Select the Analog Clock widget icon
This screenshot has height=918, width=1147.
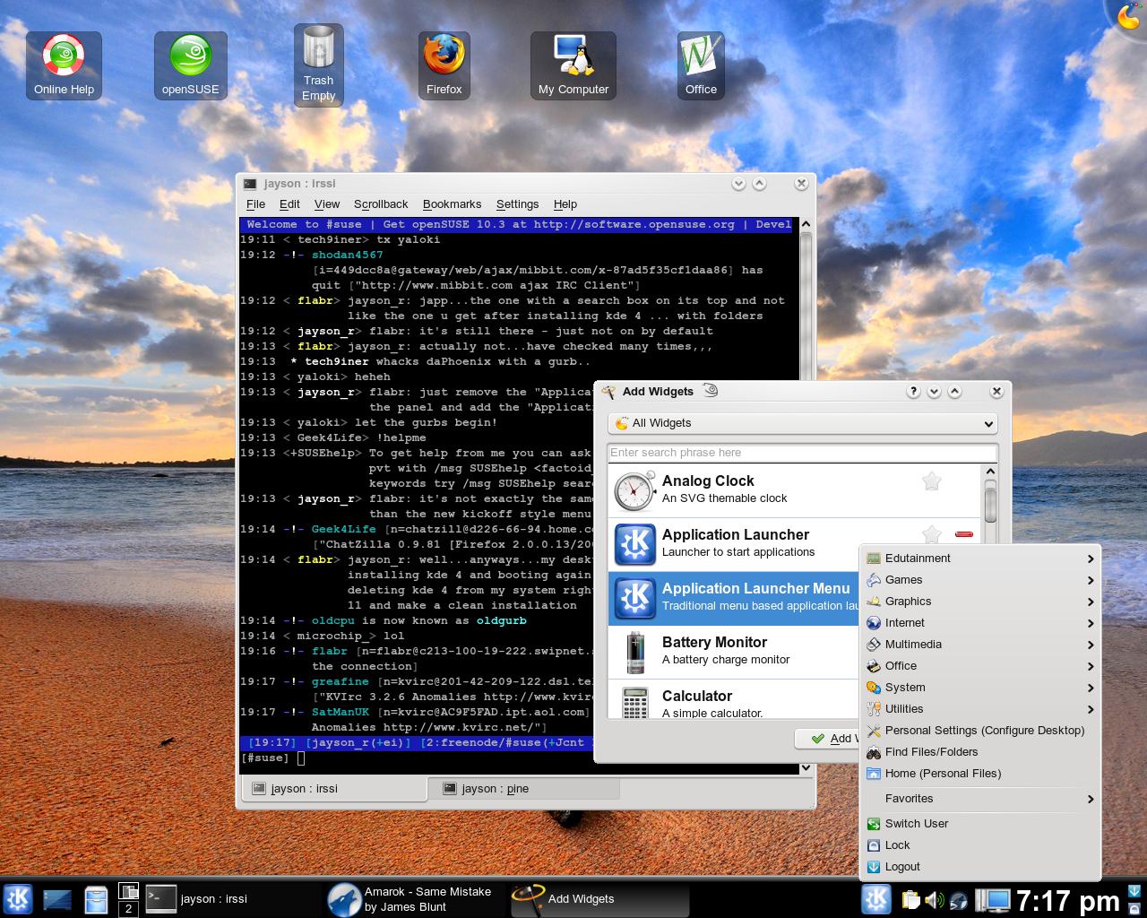tap(634, 490)
